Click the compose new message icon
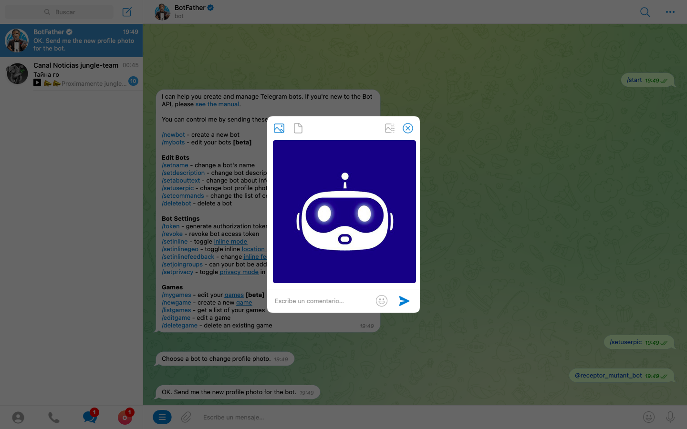Screen dimensions: 687x429 click(127, 12)
